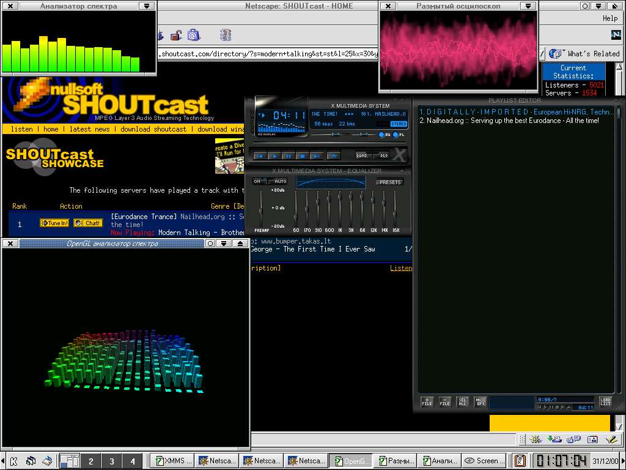Open the equalizer PRESETS menu
Screen dimensions: 626x470
pos(389,182)
